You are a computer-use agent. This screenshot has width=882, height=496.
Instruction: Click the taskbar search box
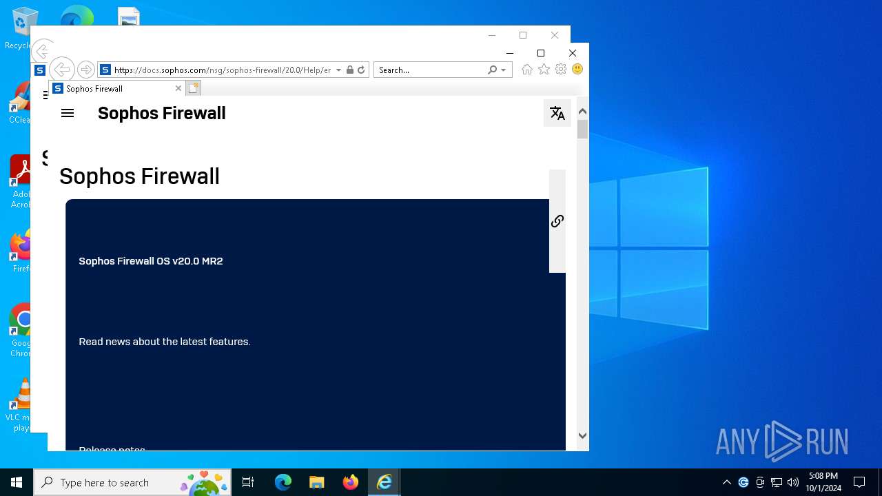pyautogui.click(x=134, y=482)
